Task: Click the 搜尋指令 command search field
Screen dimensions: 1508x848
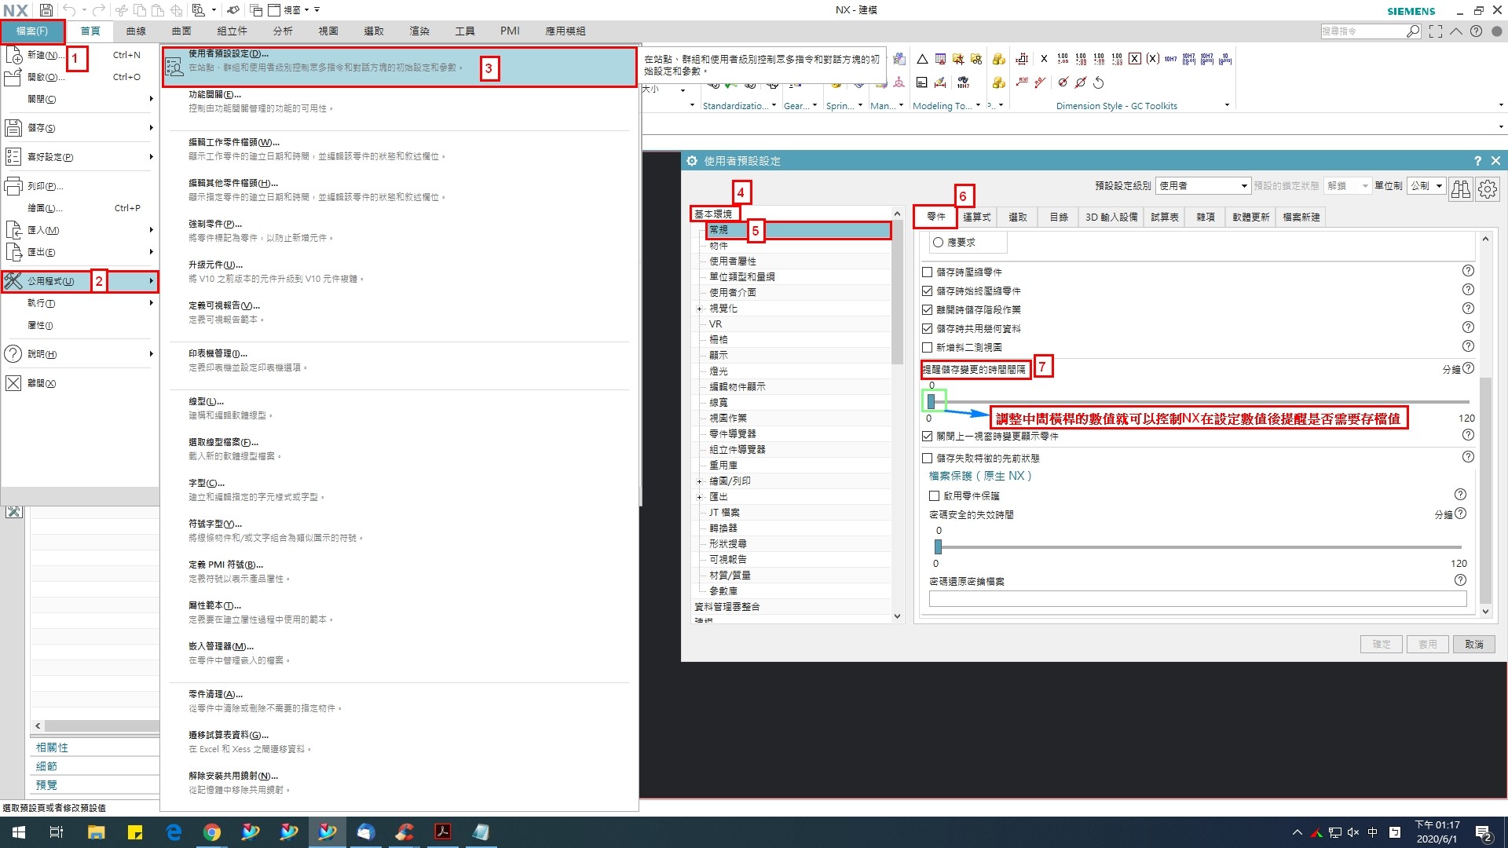Action: [x=1371, y=31]
